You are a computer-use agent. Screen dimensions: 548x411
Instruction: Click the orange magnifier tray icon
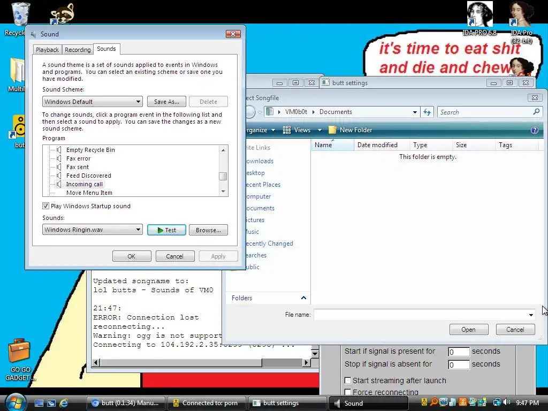(433, 402)
